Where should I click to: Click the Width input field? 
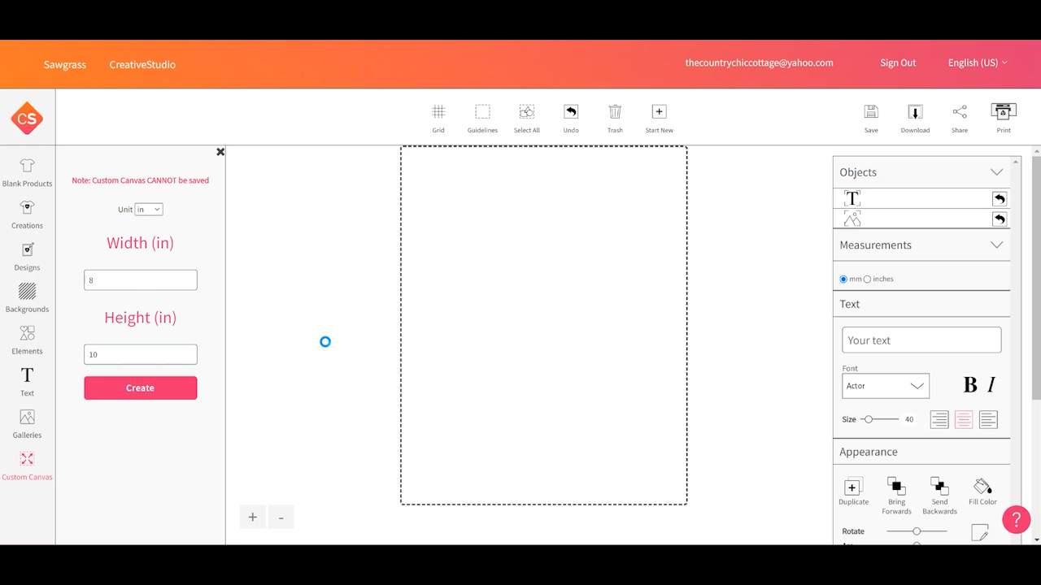141,280
